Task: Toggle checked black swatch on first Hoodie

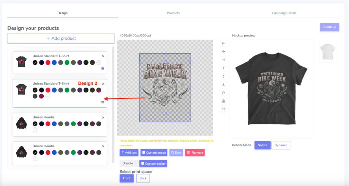Action: click(35, 124)
